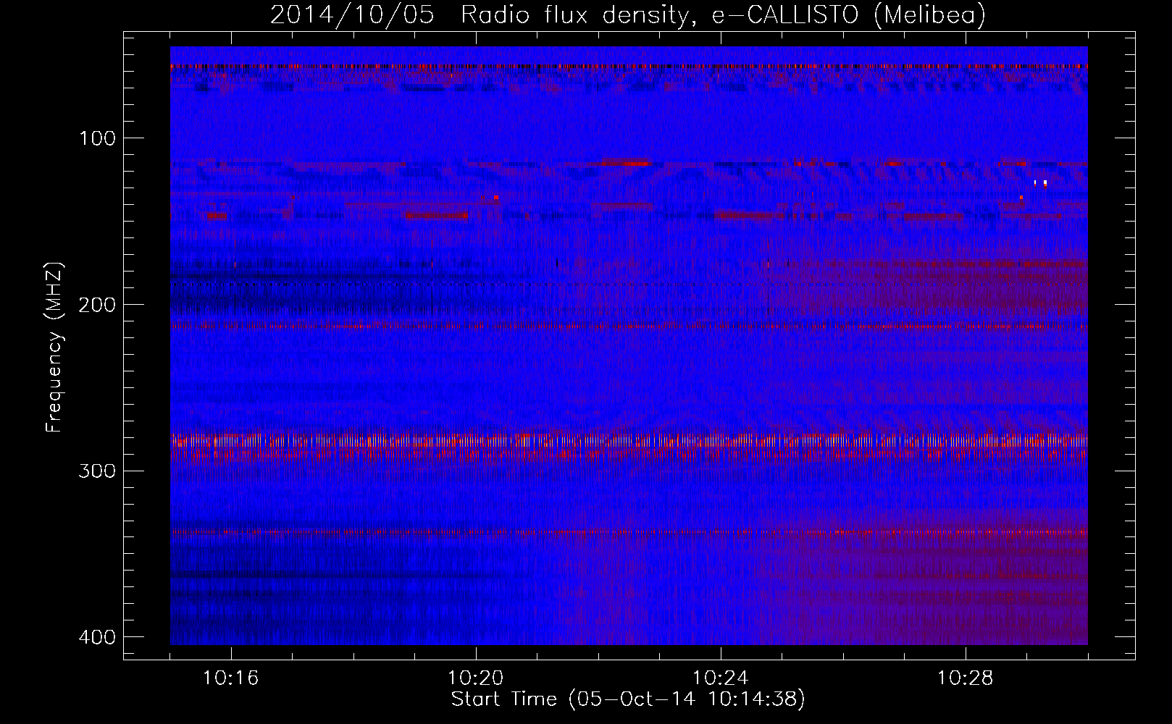
Task: Click the 10:24 time tick label
Action: coord(721,678)
